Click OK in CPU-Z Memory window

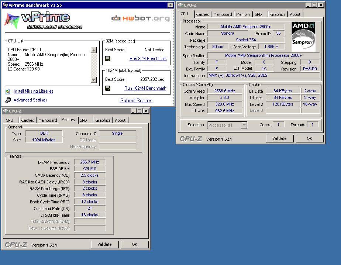click(134, 244)
